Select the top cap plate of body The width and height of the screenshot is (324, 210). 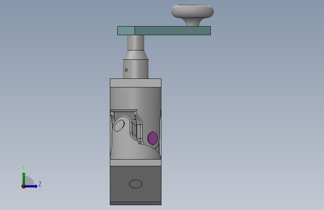click(136, 83)
